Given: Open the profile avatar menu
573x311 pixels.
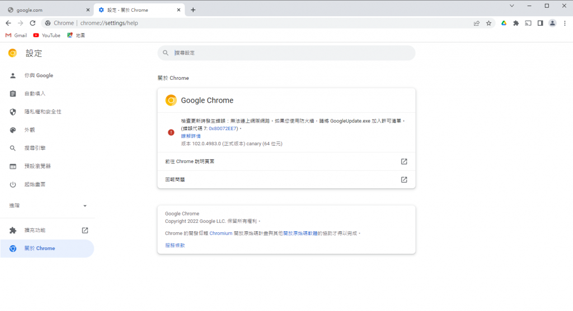Looking at the screenshot, I should tap(552, 23).
